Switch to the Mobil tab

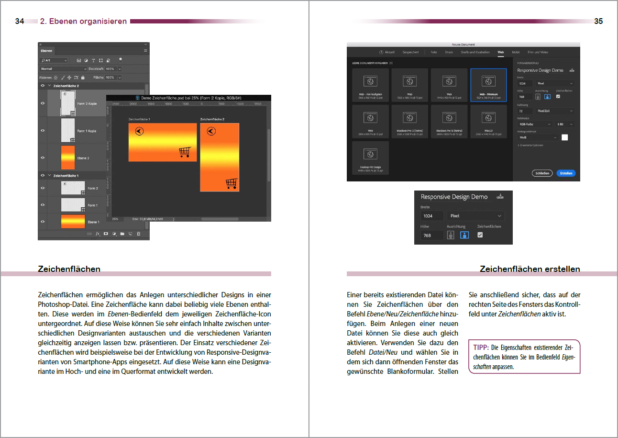click(516, 52)
